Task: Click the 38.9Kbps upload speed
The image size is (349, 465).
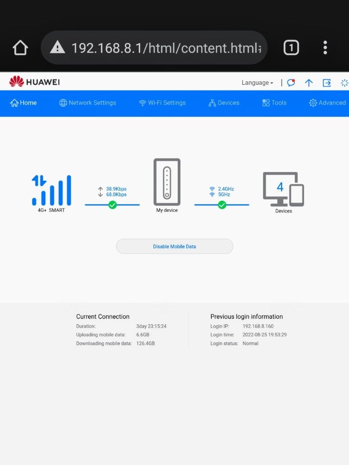Action: [116, 189]
